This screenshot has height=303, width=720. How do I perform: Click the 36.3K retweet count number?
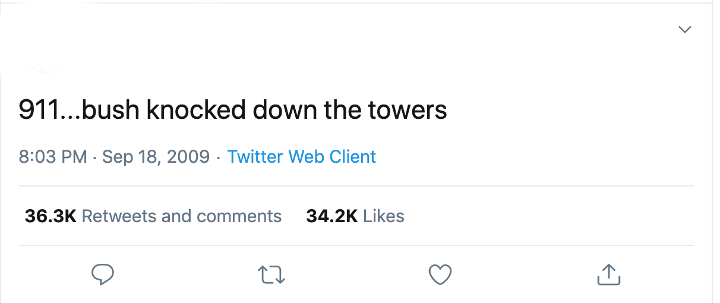(50, 216)
